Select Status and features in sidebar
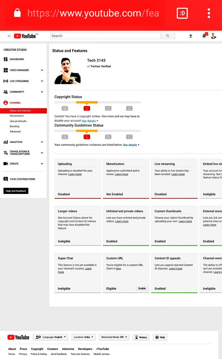Screen dimensions: 222x359 click(23, 110)
